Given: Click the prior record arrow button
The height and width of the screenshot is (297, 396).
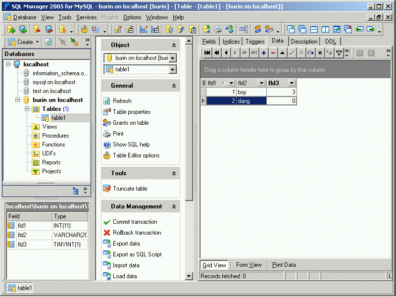Looking at the screenshot, I should [226, 53].
